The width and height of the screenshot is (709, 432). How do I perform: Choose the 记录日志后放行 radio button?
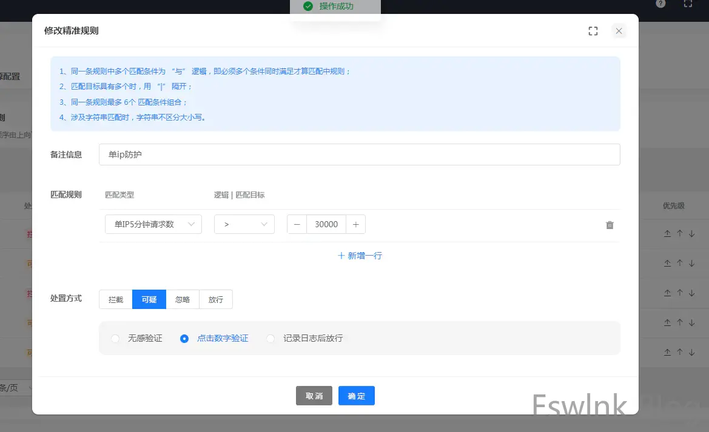[x=270, y=339]
